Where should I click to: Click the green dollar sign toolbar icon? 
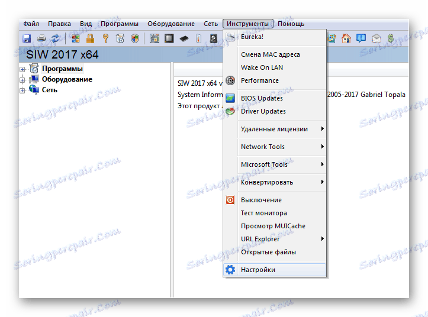point(391,38)
